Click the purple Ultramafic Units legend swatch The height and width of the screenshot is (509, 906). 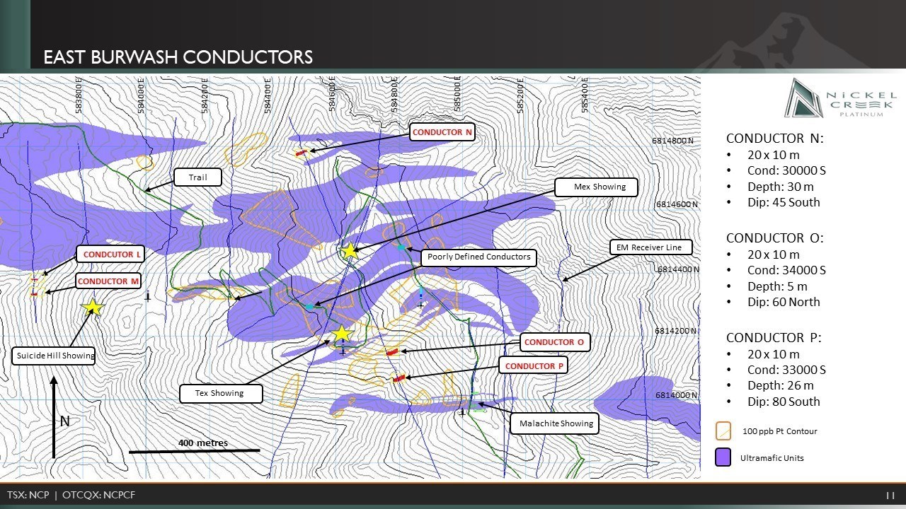[x=723, y=457]
